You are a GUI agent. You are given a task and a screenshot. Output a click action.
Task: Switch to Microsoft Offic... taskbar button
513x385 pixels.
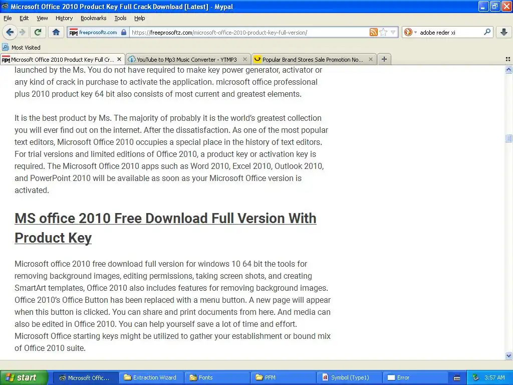coord(85,377)
